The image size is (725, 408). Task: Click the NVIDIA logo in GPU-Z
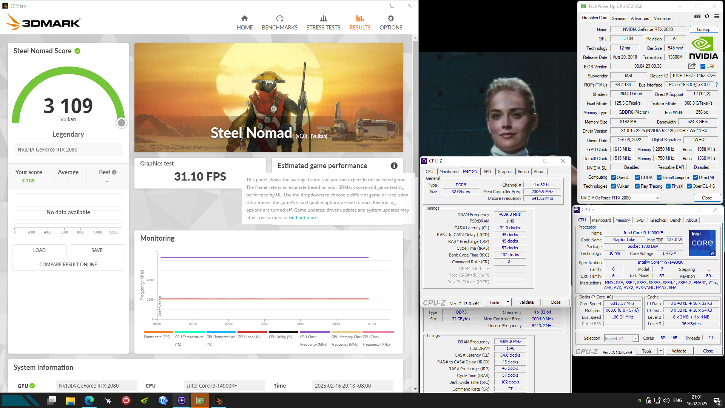tap(703, 48)
